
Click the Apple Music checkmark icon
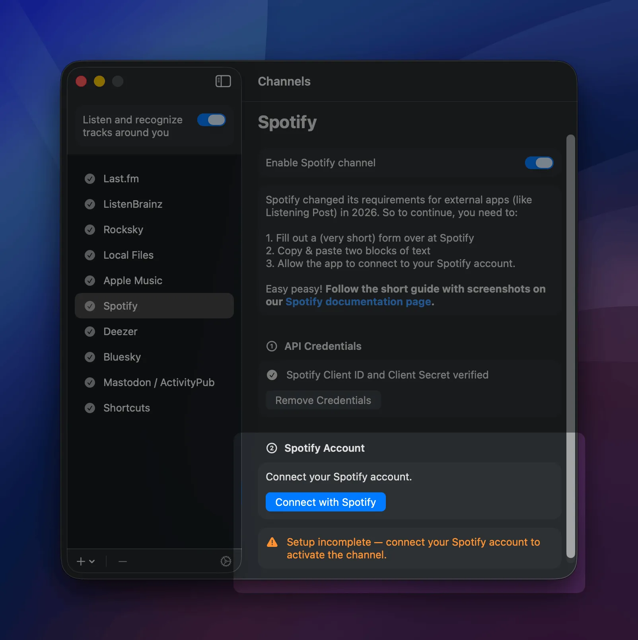90,281
